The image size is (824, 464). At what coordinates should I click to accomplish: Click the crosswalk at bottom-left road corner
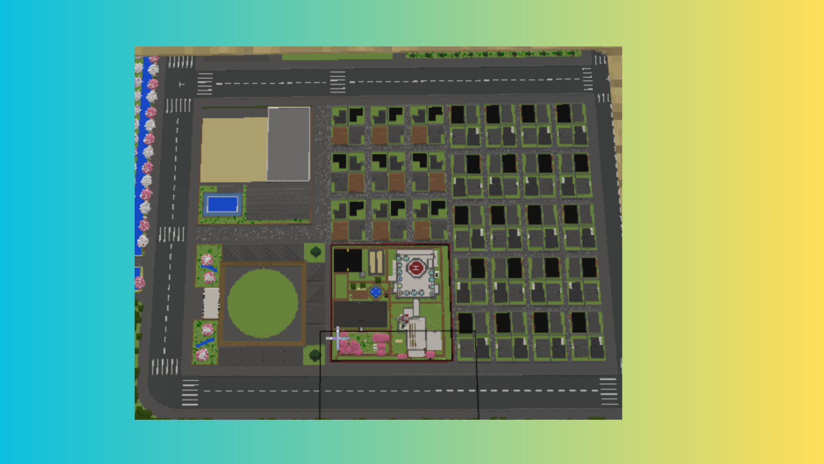(x=190, y=392)
